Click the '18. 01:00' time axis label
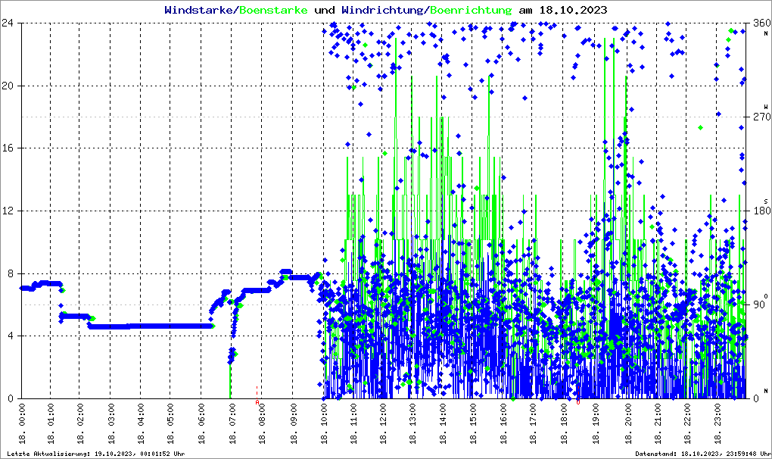The height and width of the screenshot is (459, 772). (51, 423)
